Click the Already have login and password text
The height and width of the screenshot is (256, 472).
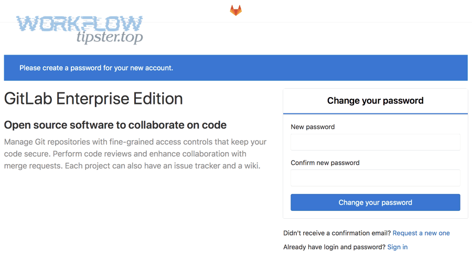[x=334, y=247]
